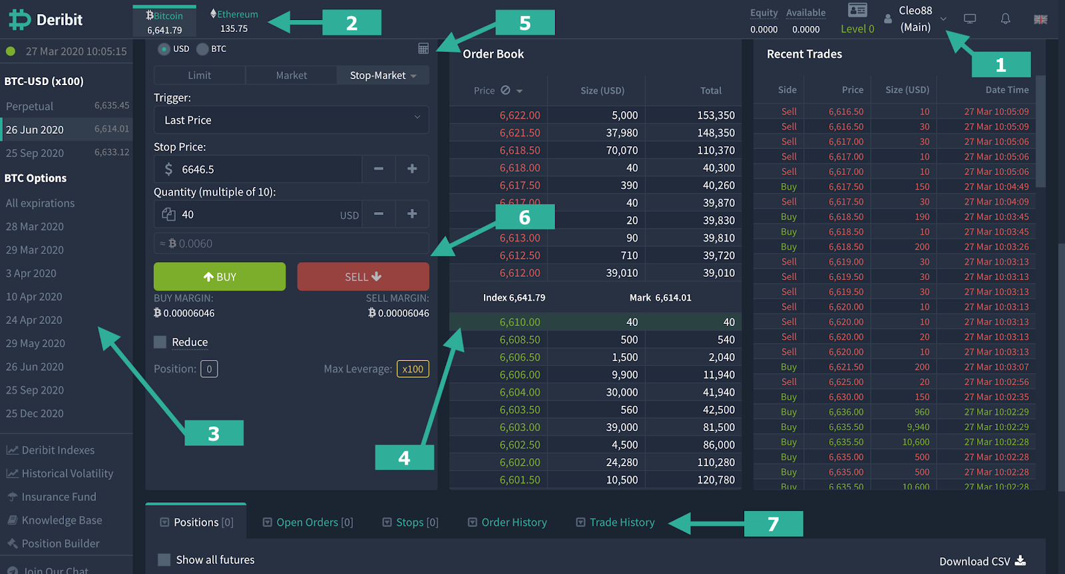
Task: Open Deribit Indexes chart link
Action: point(51,450)
